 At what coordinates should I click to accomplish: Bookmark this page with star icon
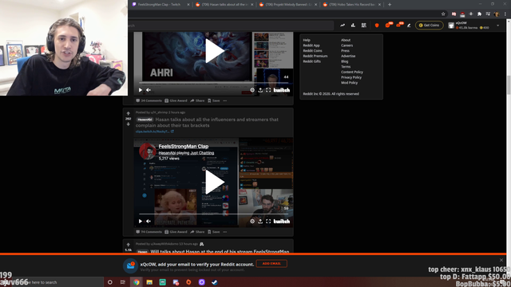coord(443,14)
